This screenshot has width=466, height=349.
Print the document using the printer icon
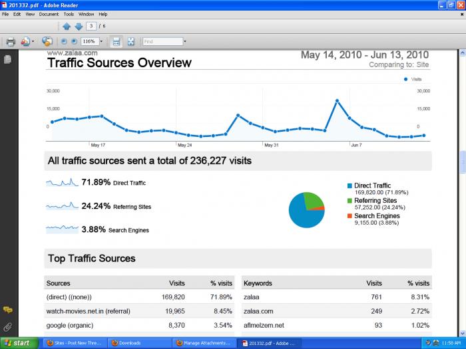[x=11, y=41]
